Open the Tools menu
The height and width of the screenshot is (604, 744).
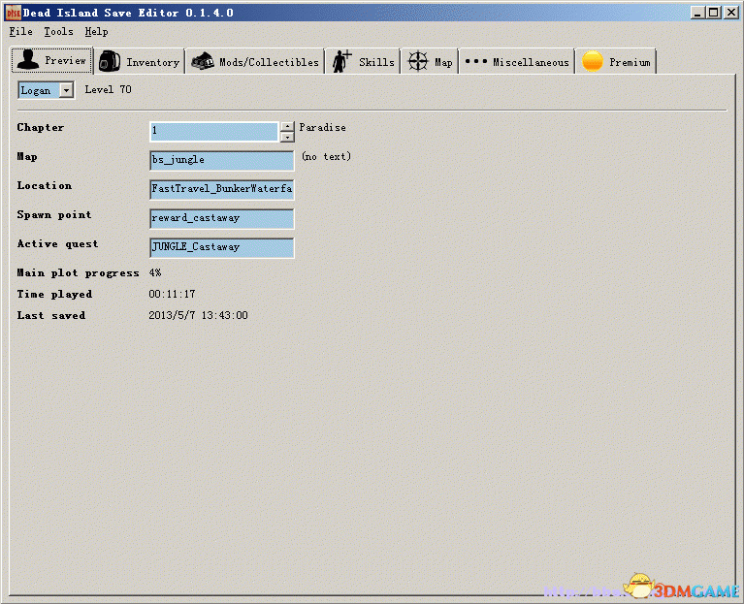[58, 32]
